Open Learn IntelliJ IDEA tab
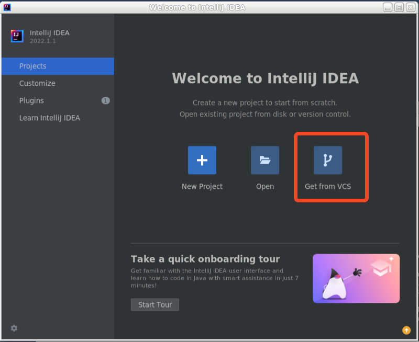 coord(58,118)
